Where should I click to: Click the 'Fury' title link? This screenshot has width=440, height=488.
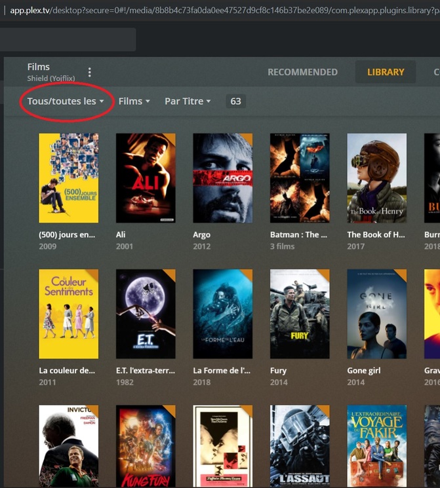pos(278,371)
